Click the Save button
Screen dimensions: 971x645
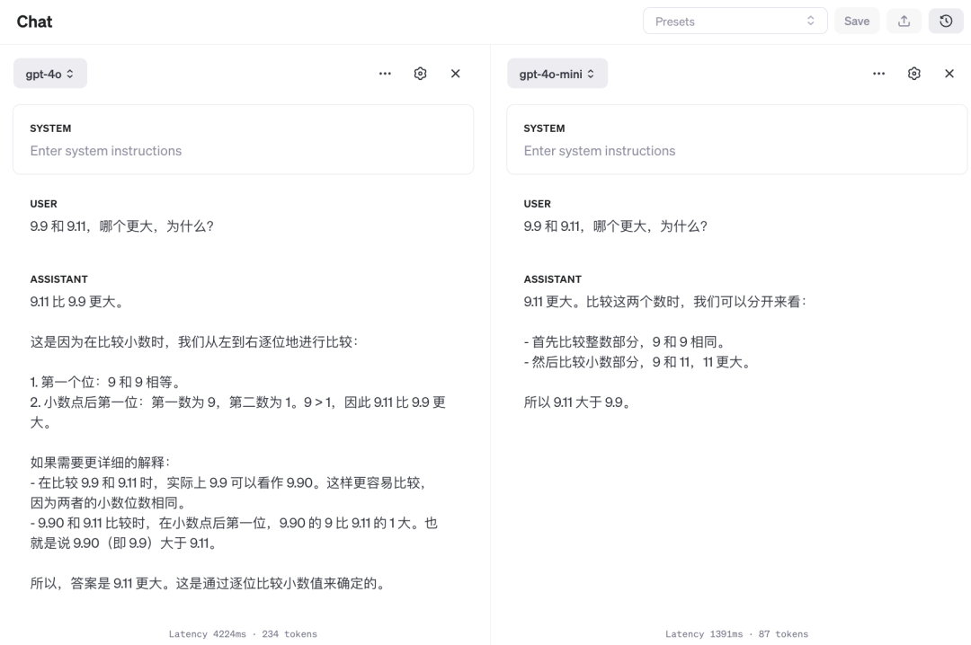(856, 20)
